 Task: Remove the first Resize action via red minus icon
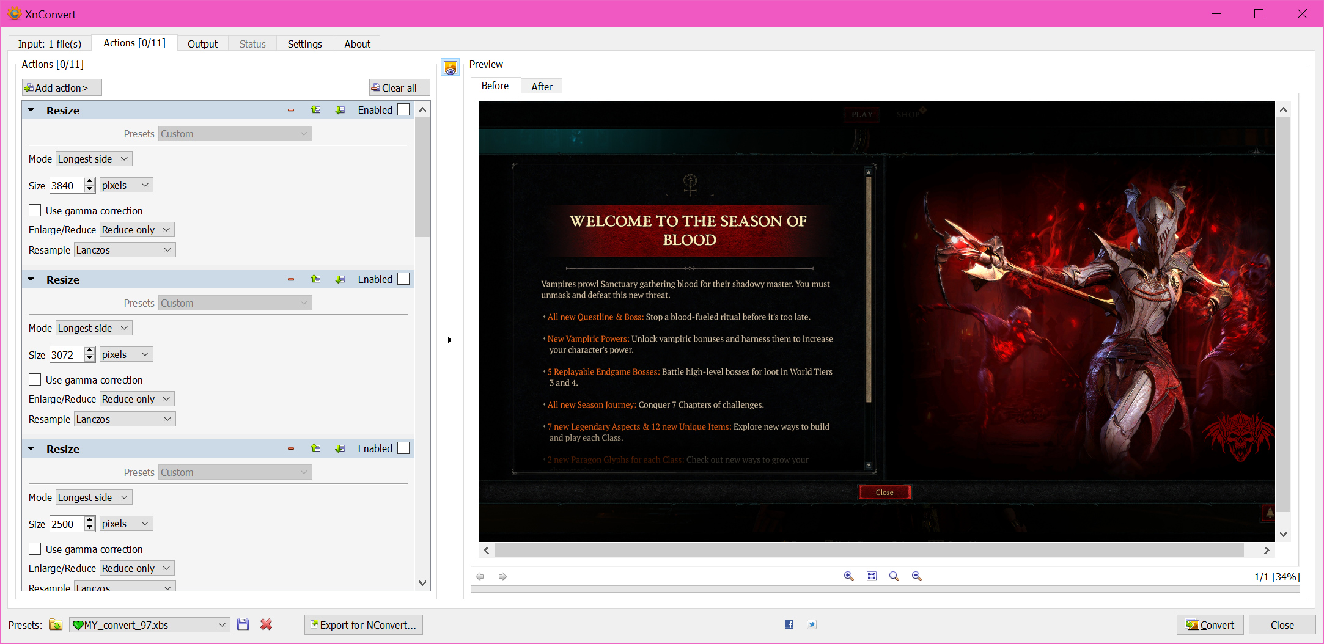point(291,111)
